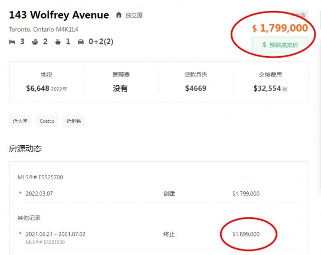Click the house icon beside the address title
321x255 pixels.
coord(119,15)
